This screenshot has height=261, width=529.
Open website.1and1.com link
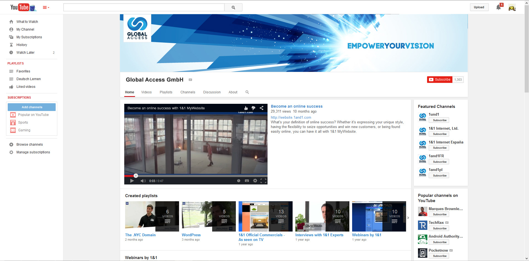(x=291, y=117)
